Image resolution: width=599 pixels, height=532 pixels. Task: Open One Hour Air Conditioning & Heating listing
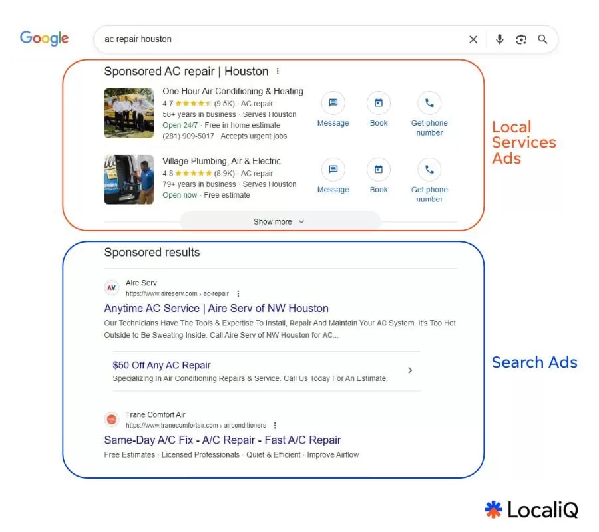tap(233, 91)
